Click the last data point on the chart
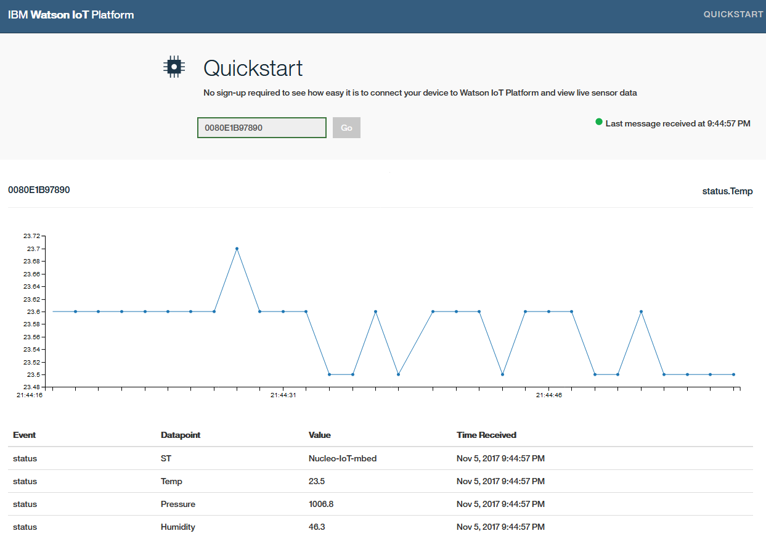The height and width of the screenshot is (544, 766). click(x=733, y=374)
